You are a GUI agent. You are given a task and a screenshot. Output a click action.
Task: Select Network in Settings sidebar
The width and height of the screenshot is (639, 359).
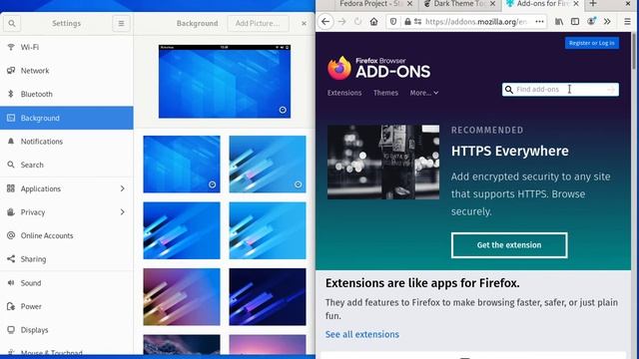pyautogui.click(x=67, y=71)
